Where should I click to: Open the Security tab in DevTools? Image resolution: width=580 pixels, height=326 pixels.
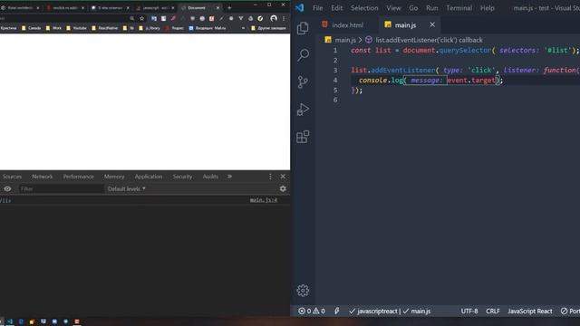[182, 177]
